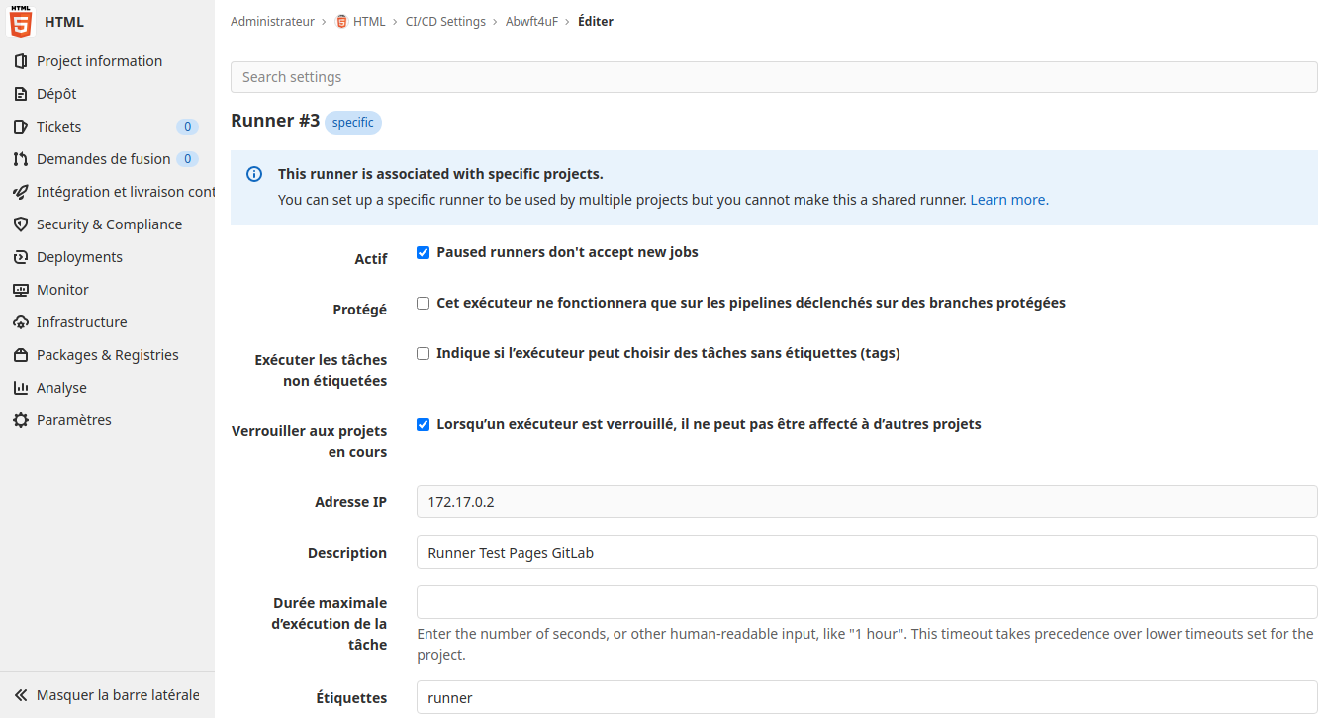Uncheck the Actif runner checkbox
This screenshot has height=718, width=1325.
coord(424,253)
